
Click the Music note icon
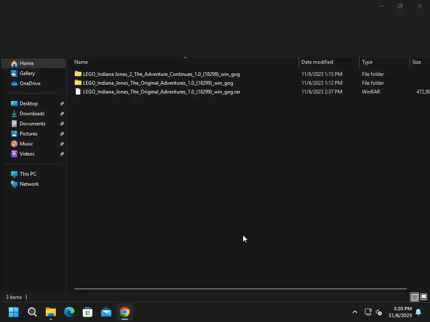pyautogui.click(x=14, y=144)
